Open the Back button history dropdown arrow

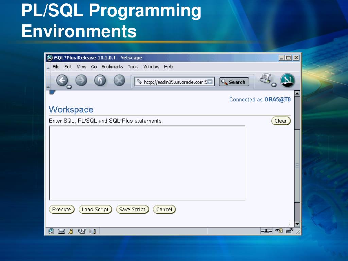(x=69, y=87)
